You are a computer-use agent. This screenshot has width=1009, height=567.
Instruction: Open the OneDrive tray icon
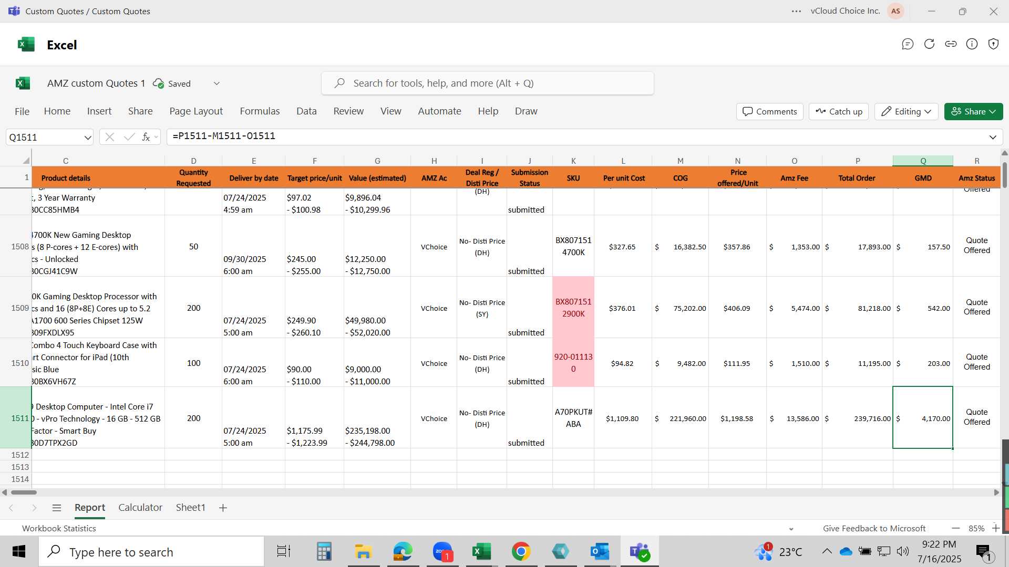(846, 551)
